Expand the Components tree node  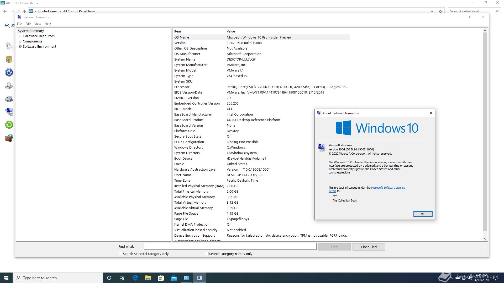point(20,41)
